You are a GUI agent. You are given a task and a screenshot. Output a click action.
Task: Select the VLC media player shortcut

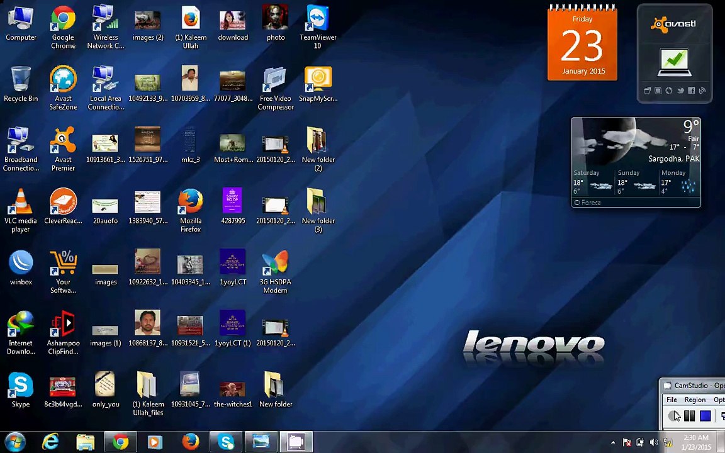tap(21, 210)
